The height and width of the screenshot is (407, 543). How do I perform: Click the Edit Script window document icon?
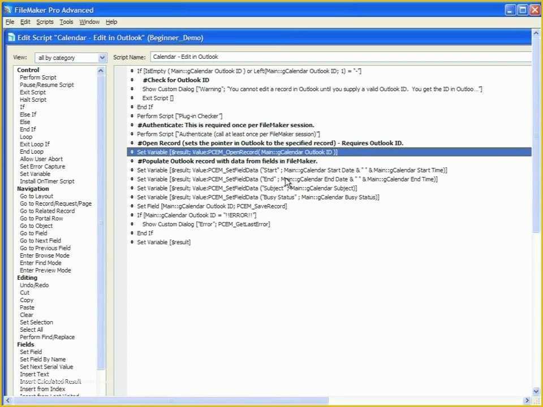[11, 37]
